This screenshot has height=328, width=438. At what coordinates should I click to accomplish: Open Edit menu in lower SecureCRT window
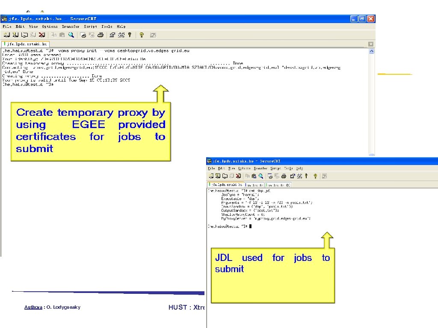[222, 168]
